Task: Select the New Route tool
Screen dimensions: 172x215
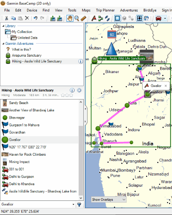Action: click(x=101, y=18)
